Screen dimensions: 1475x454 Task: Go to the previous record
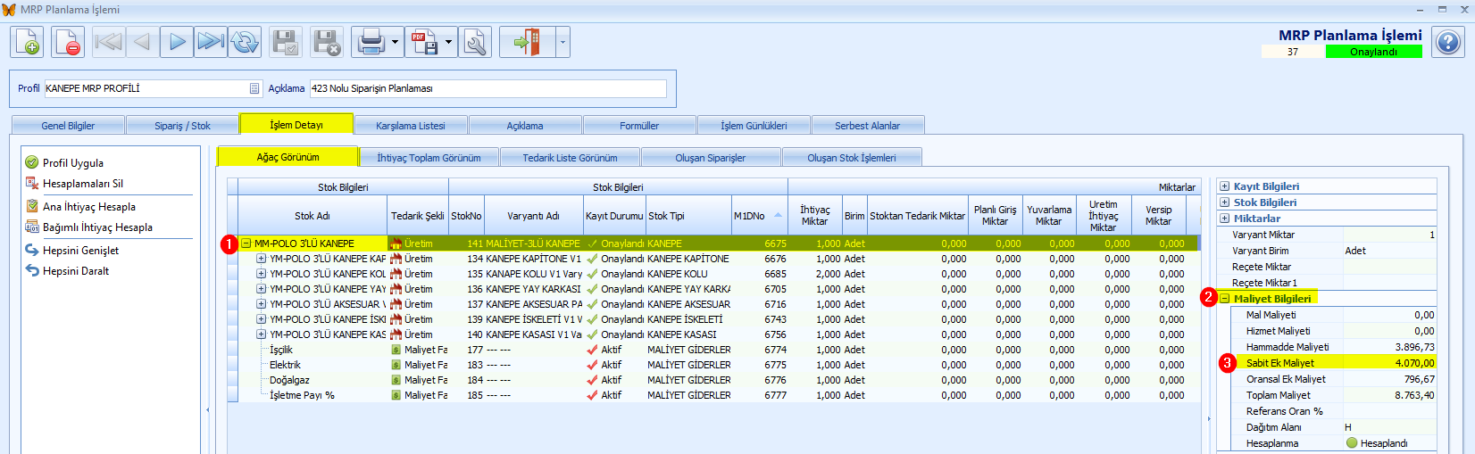pos(142,42)
